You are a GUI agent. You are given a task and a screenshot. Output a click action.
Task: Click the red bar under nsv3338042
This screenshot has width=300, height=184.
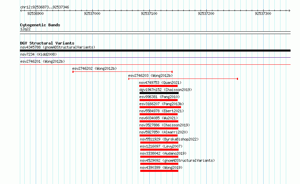coord(159,157)
